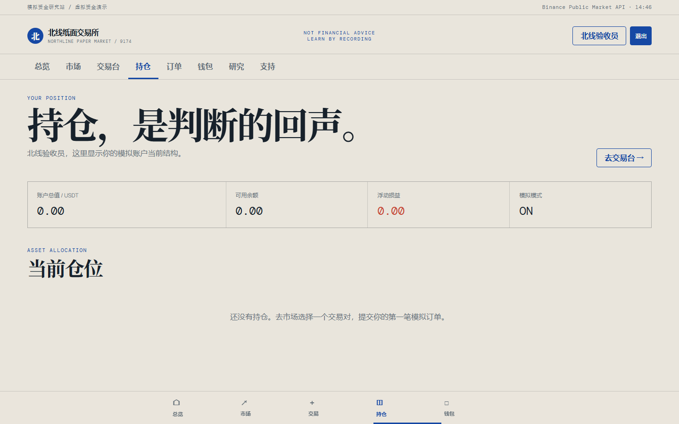The image size is (679, 424).
Task: Tap the 交易 plus icon in bottom bar
Action: click(312, 403)
